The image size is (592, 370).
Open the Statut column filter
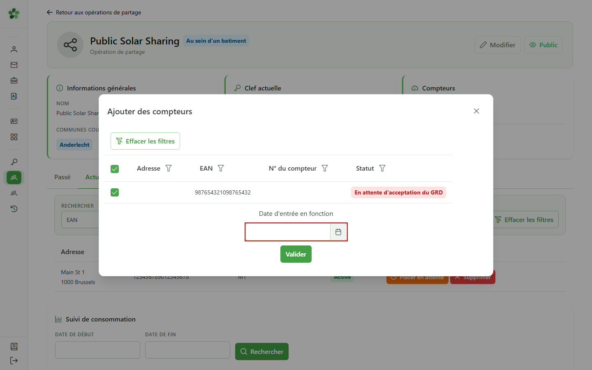tap(382, 168)
